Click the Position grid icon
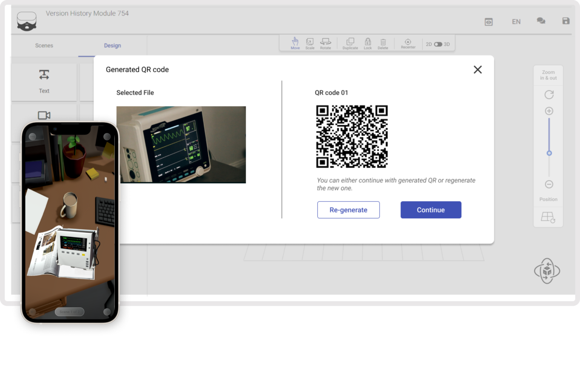Screen dimensions: 580x380 click(x=548, y=218)
